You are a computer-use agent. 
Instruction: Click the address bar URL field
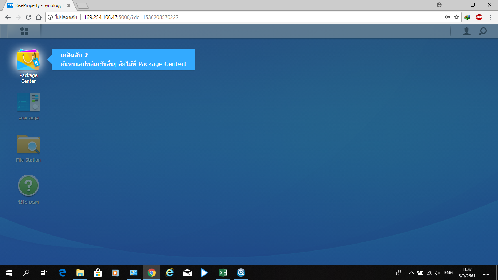pos(255,17)
